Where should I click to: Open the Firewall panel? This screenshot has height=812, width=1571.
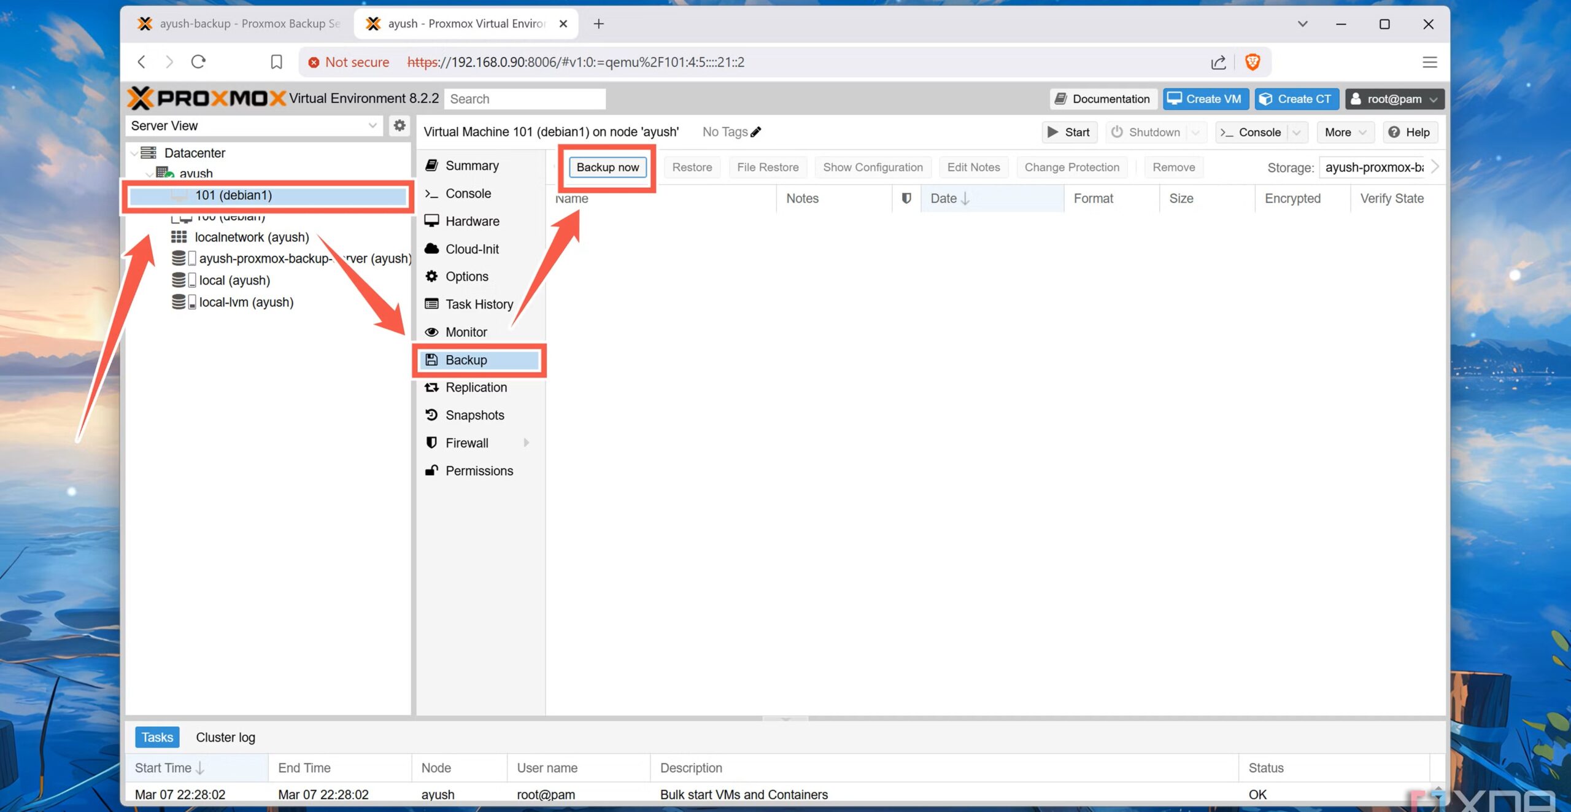click(467, 443)
